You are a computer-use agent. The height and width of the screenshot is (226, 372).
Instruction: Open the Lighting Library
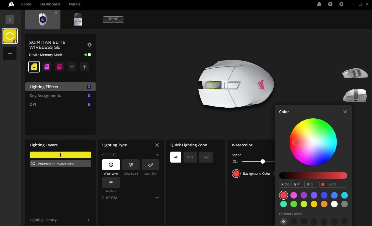43,219
